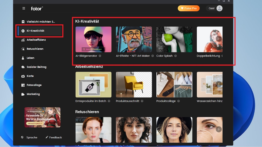Click help icon next to Produktcollage
This screenshot has width=262, height=147.
(x=179, y=101)
